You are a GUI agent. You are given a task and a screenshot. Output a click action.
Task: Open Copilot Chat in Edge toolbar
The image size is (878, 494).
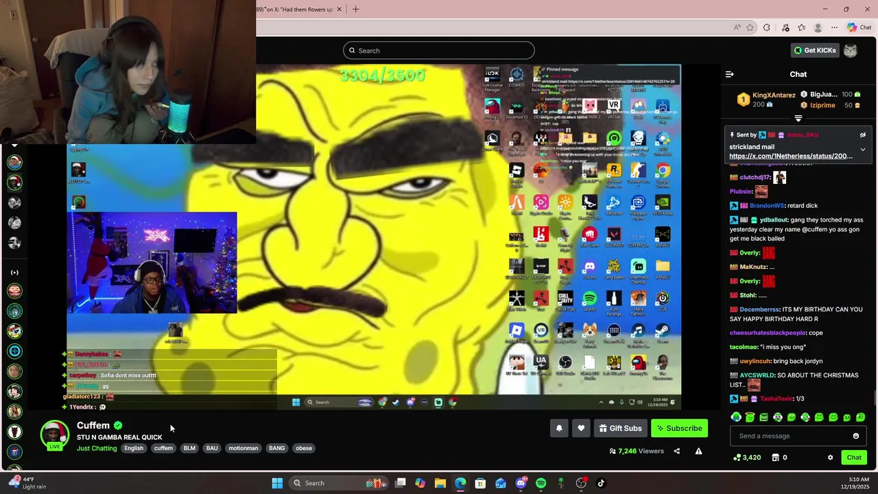[859, 27]
